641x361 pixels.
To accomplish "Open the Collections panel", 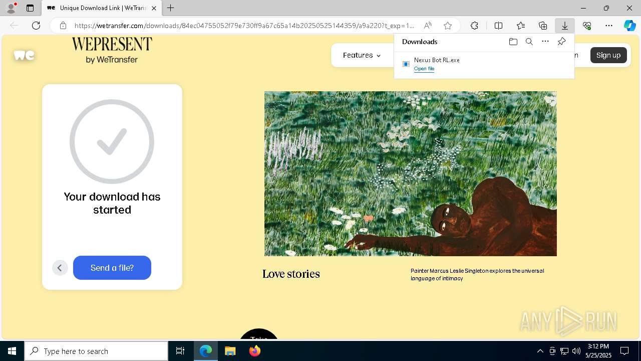I will (x=543, y=26).
